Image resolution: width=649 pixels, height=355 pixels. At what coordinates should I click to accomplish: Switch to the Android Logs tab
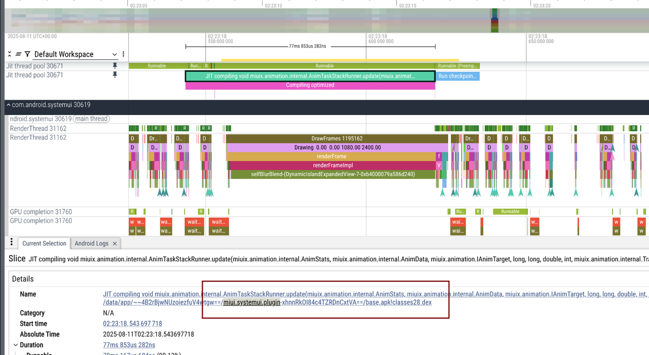click(x=91, y=244)
